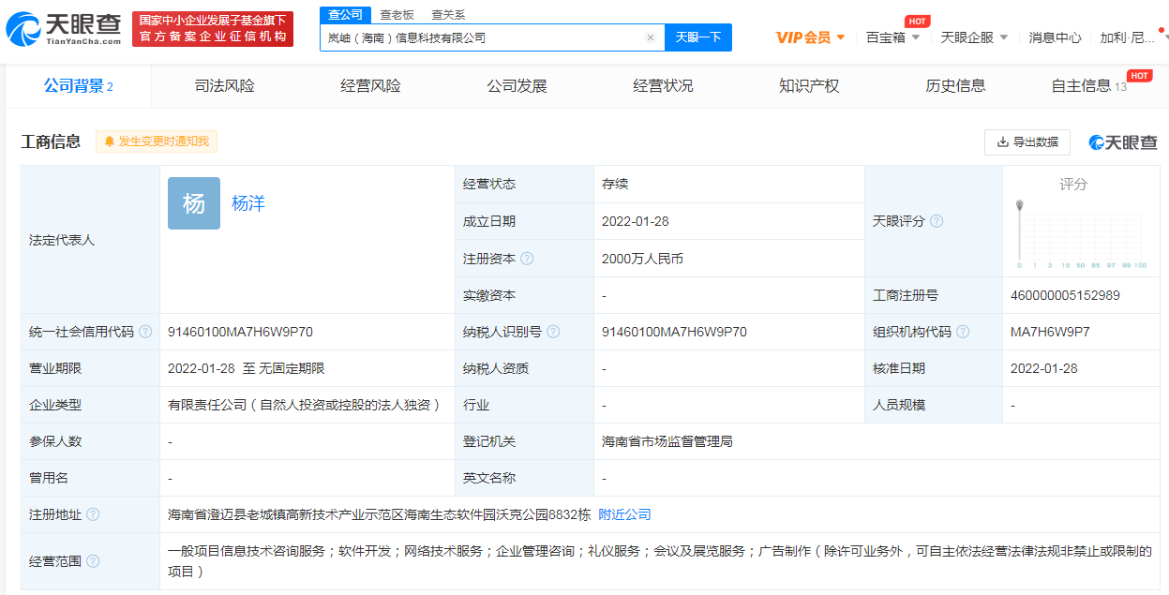Click the help icon next to 纳税人识别号
This screenshot has width=1169, height=595.
pos(553,332)
